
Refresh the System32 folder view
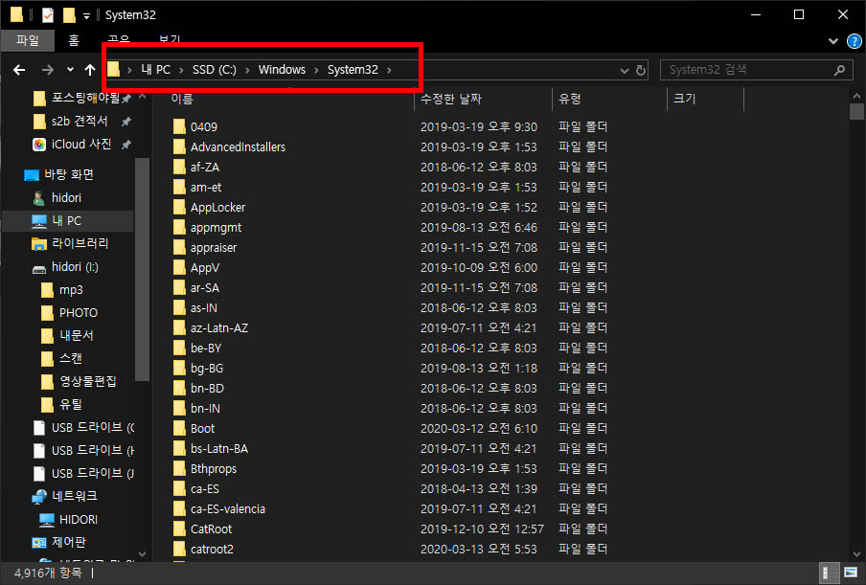641,70
